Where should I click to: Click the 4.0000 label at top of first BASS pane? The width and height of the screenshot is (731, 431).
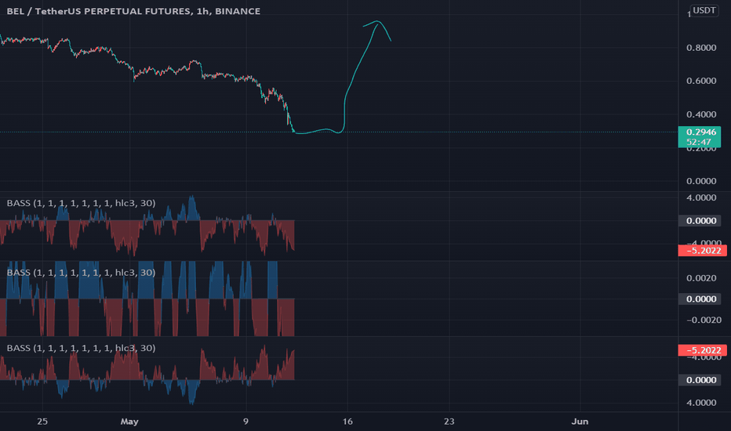point(701,197)
